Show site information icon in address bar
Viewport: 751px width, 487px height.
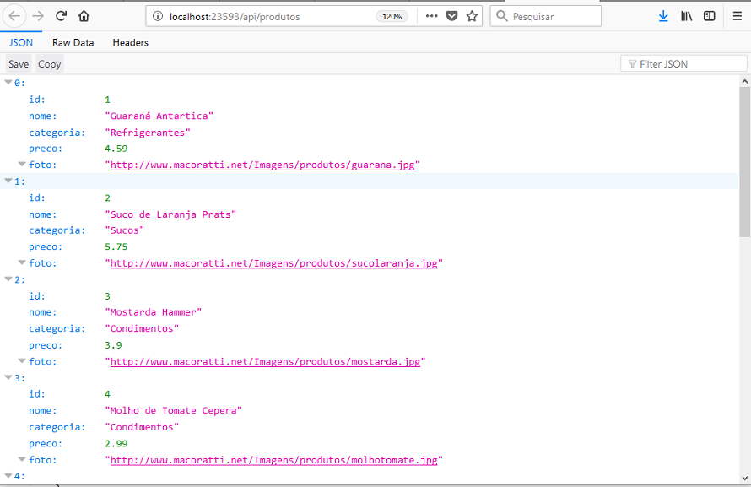click(x=158, y=16)
